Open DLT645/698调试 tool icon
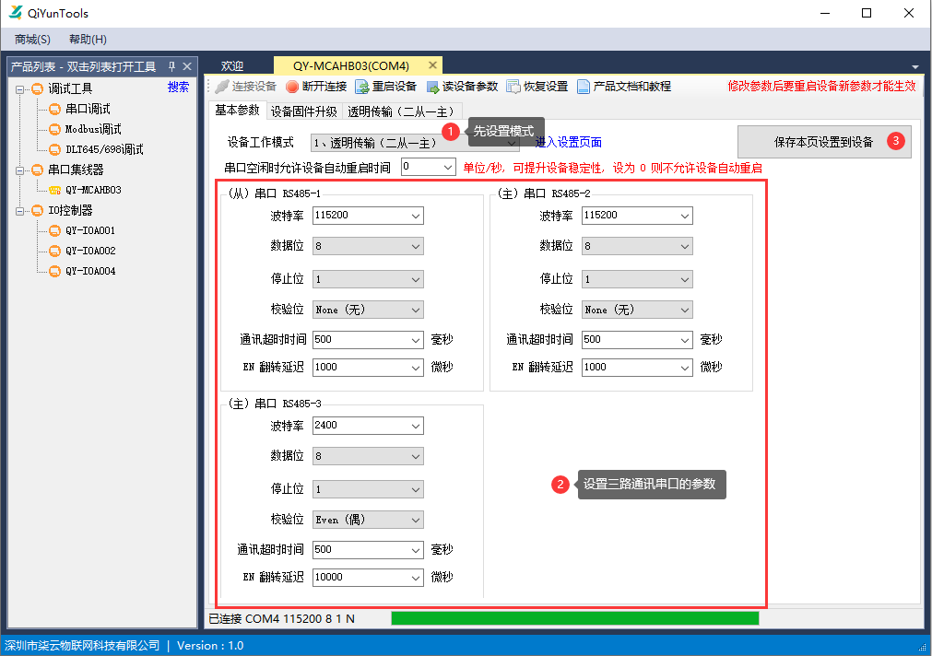The width and height of the screenshot is (932, 656). click(x=53, y=149)
